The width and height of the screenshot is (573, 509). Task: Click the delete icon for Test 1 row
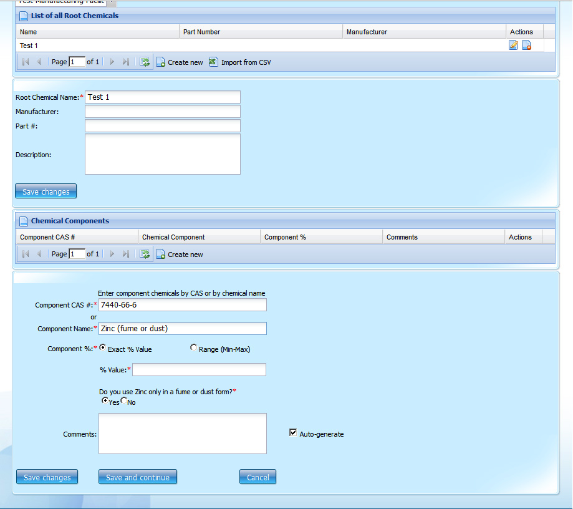pos(526,46)
